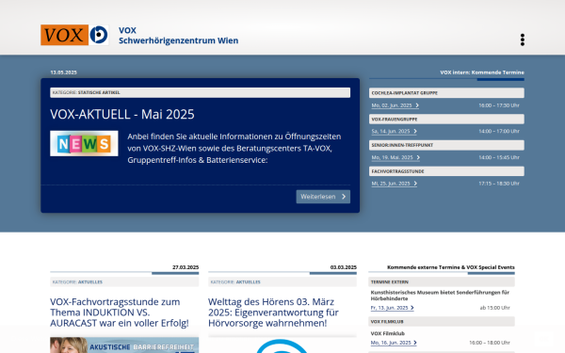The width and height of the screenshot is (565, 353).
Task: Click the Weiterlesen button
Action: pos(323,197)
